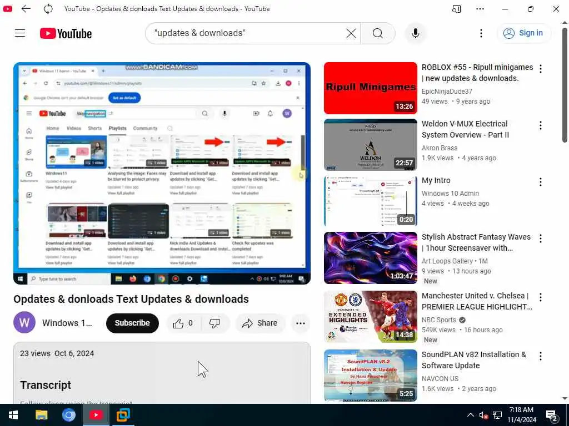Screen dimensions: 569x426
Task: Open options for Manchester United v. Chelsea
Action: tap(541, 297)
